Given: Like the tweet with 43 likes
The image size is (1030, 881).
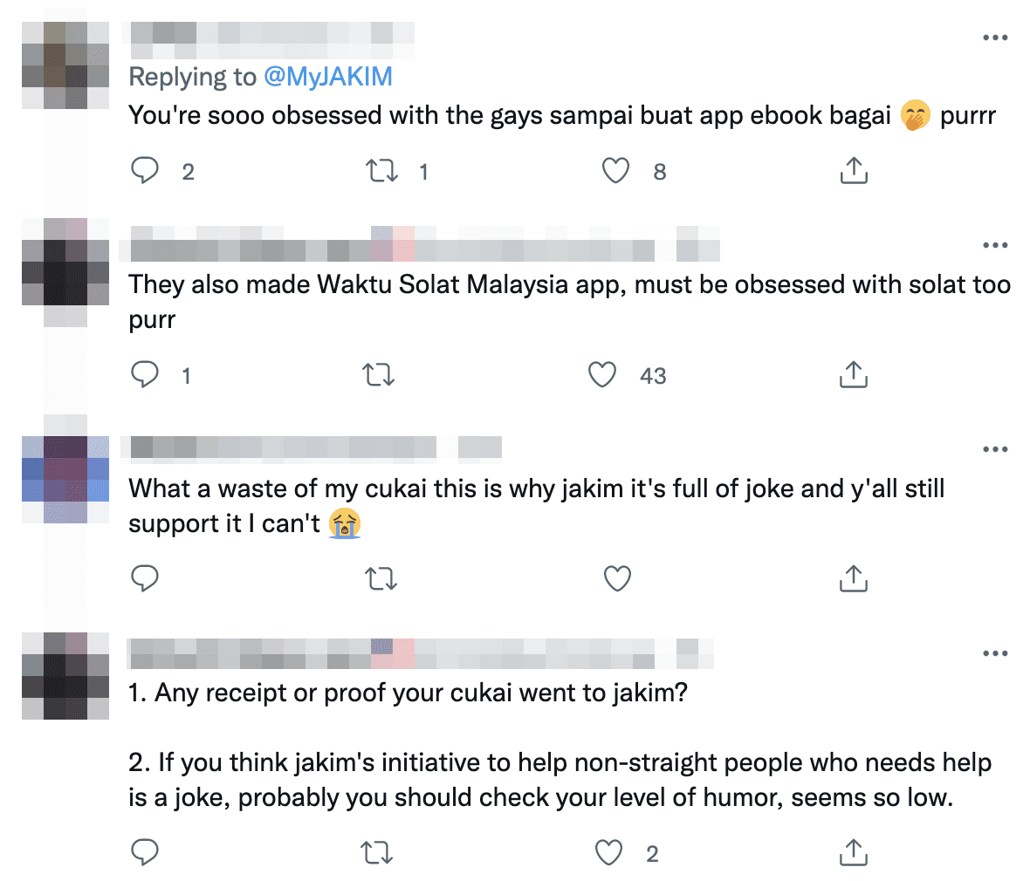Looking at the screenshot, I should (602, 375).
